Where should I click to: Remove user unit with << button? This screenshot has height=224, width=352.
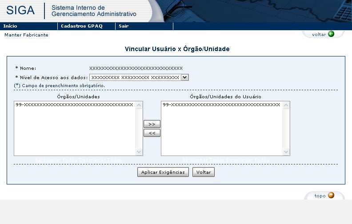pyautogui.click(x=152, y=133)
